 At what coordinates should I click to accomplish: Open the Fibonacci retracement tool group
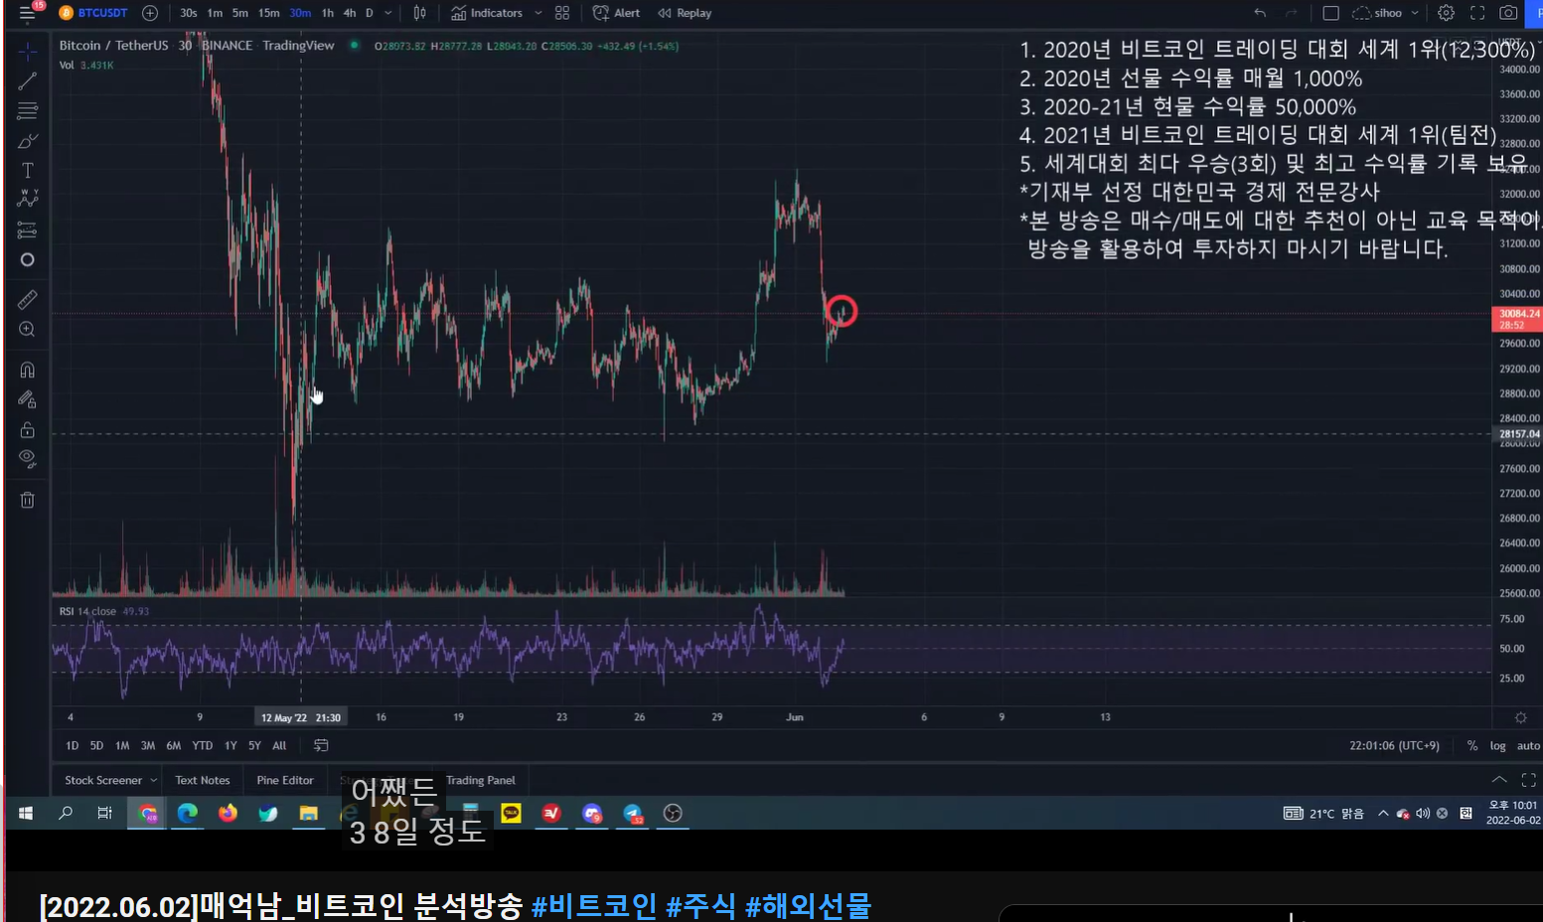(x=28, y=110)
